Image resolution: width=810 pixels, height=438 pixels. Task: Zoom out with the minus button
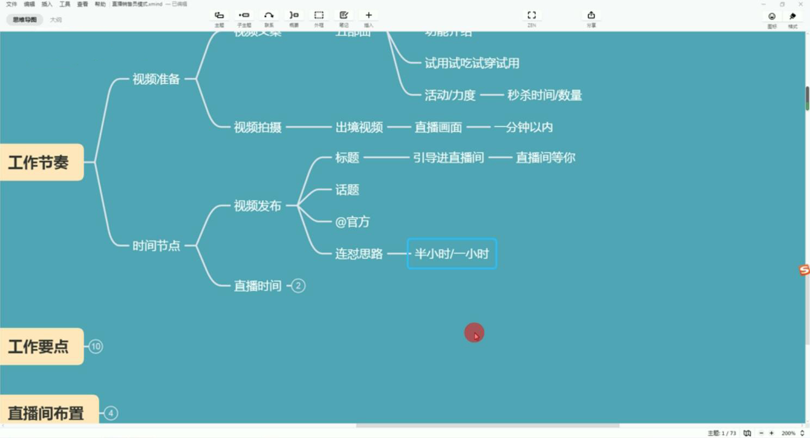tap(761, 433)
